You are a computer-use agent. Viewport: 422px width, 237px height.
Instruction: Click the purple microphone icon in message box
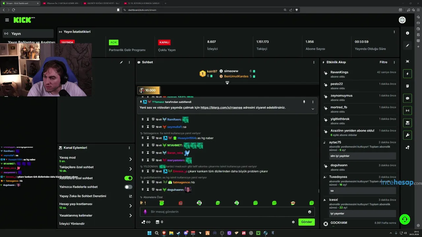click(145, 212)
